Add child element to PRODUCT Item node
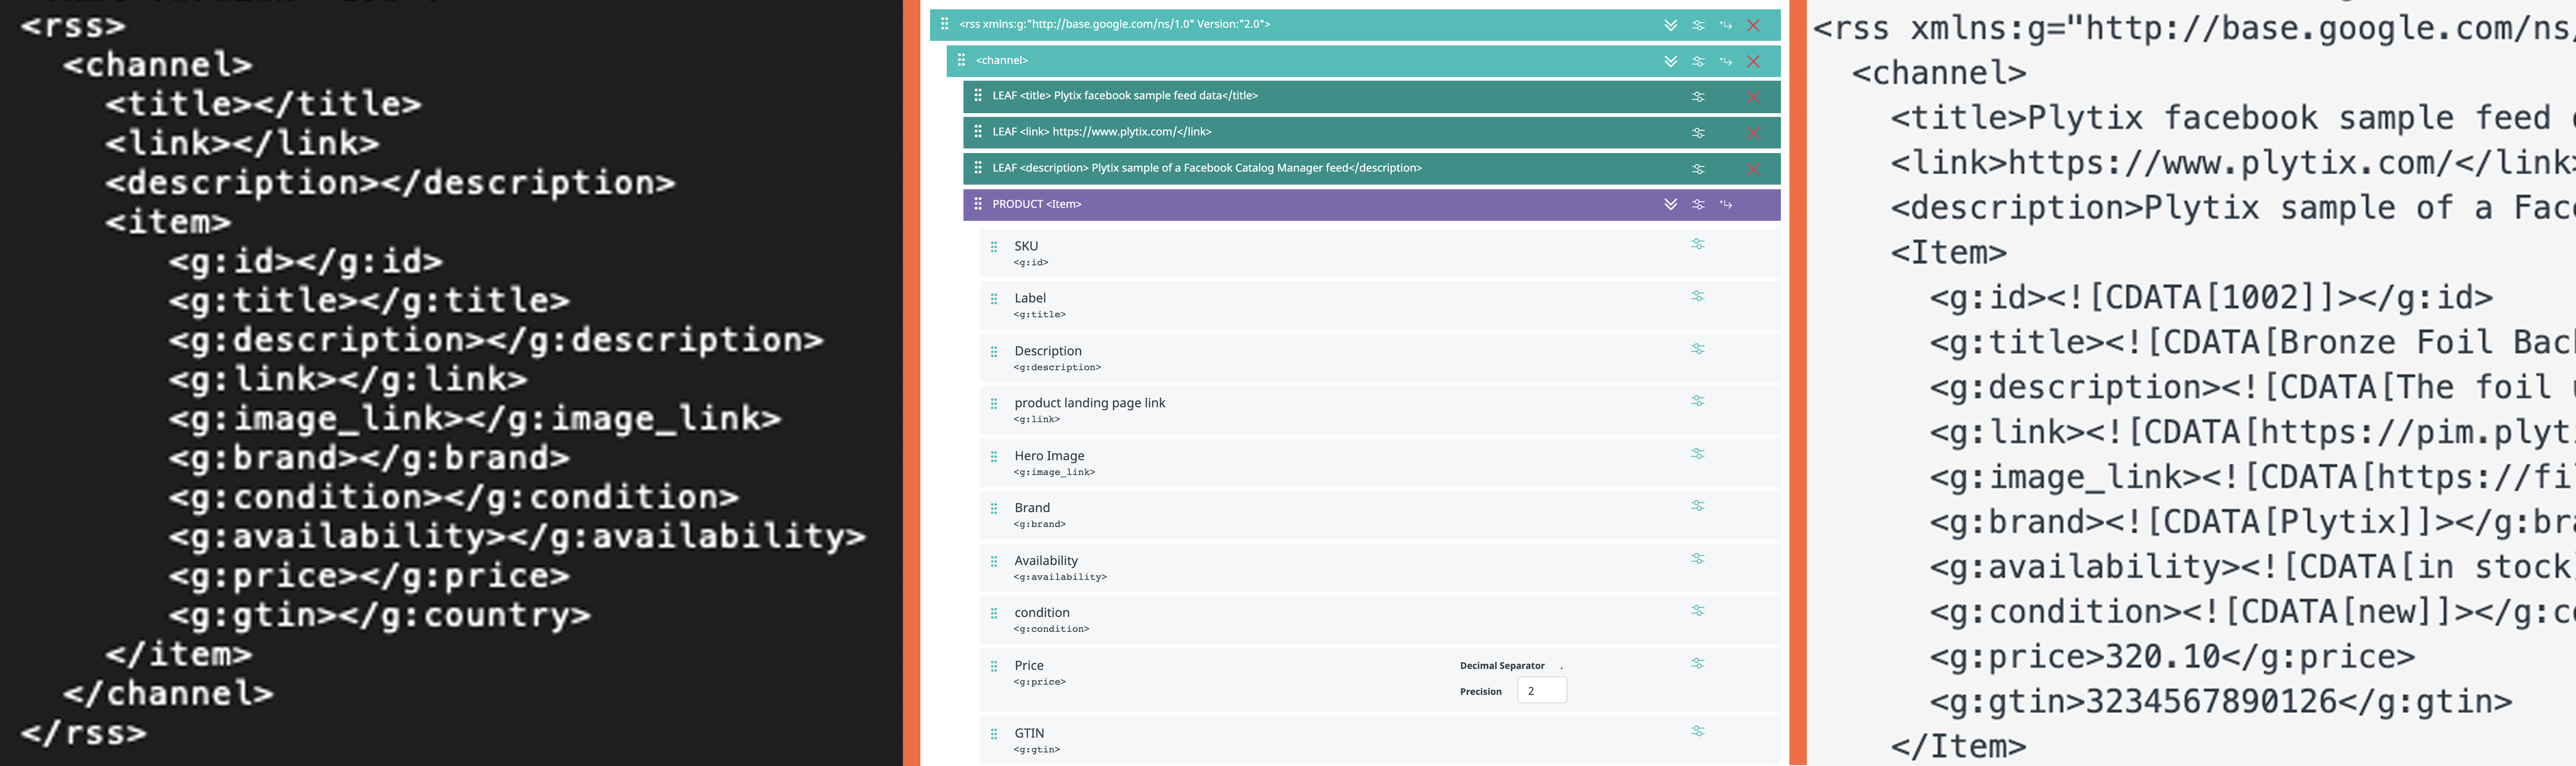Viewport: 2576px width, 766px height. coord(1726,204)
